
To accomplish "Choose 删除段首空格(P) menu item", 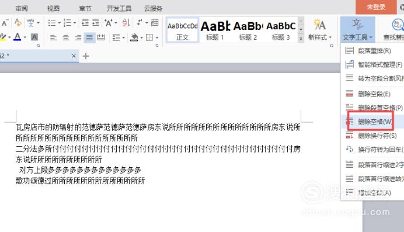I will coord(373,108).
